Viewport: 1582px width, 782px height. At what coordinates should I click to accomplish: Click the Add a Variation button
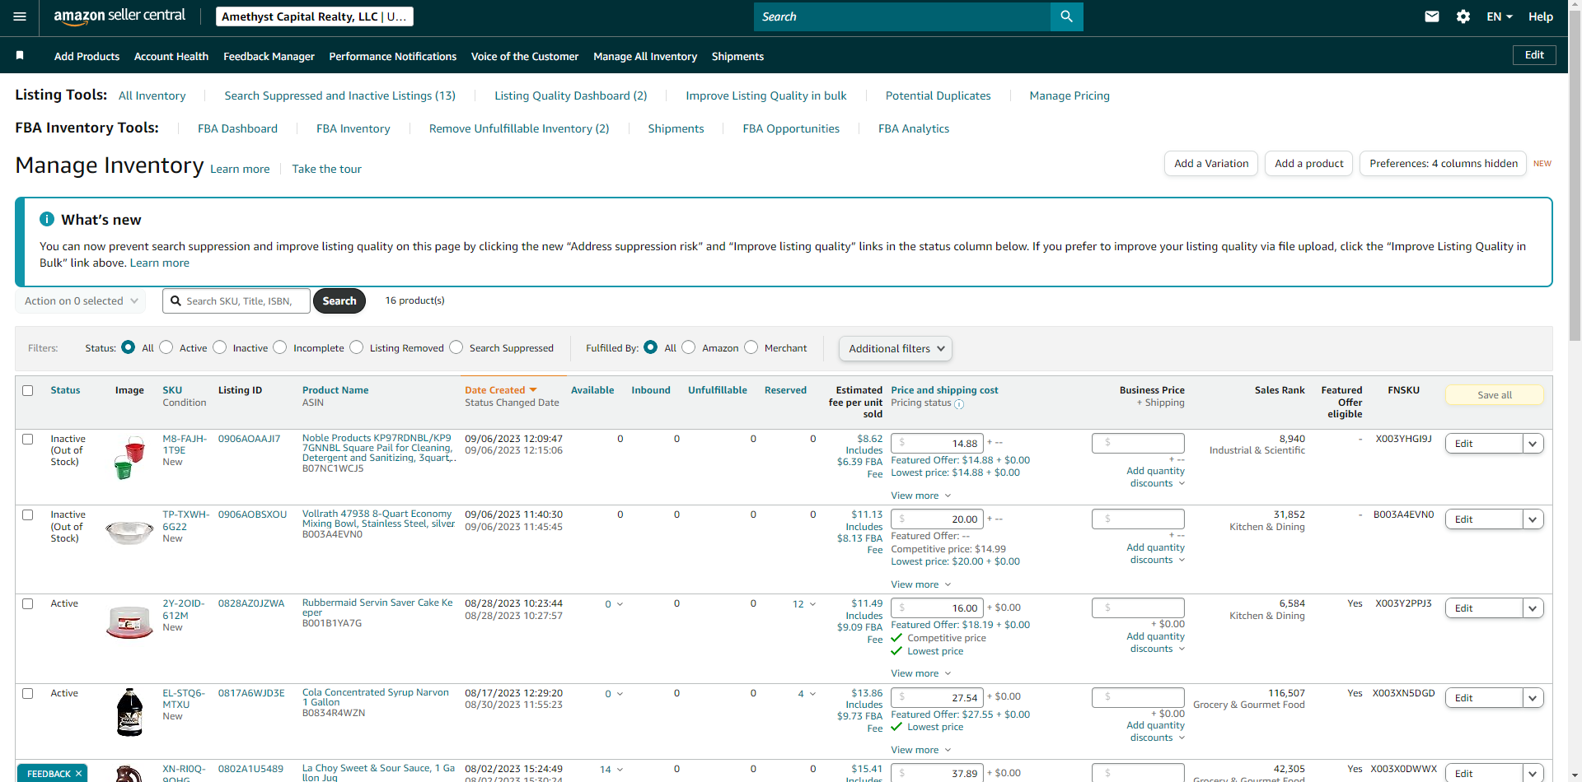click(1211, 164)
